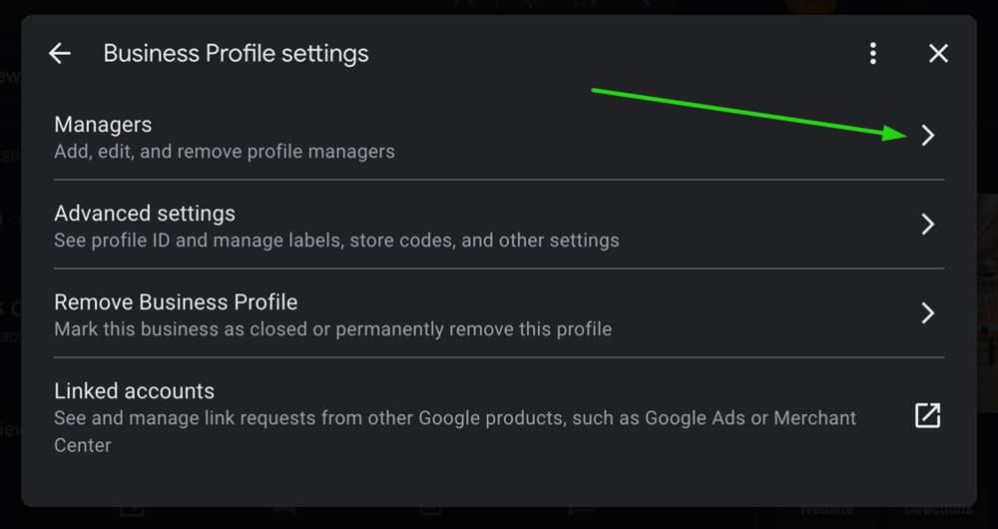Open the Linked accounts entry
This screenshot has width=998, height=529.
134,391
